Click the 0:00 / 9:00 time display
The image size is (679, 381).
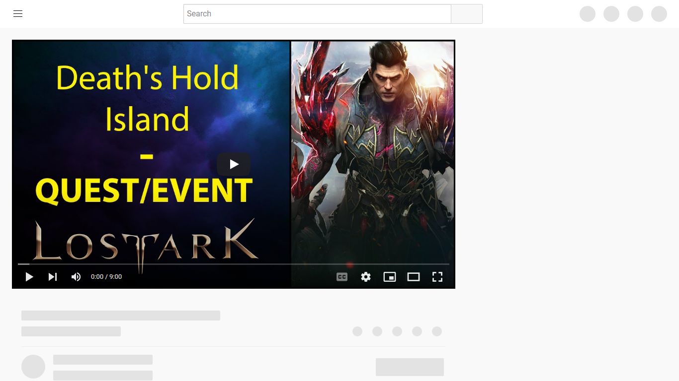(x=106, y=277)
